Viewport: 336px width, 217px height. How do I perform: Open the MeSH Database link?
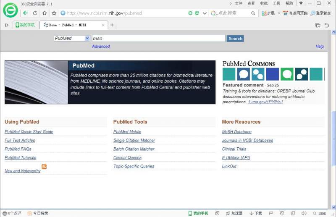coord(237,132)
